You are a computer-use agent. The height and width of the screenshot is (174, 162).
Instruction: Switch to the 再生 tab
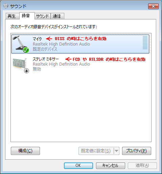pyautogui.click(x=12, y=16)
